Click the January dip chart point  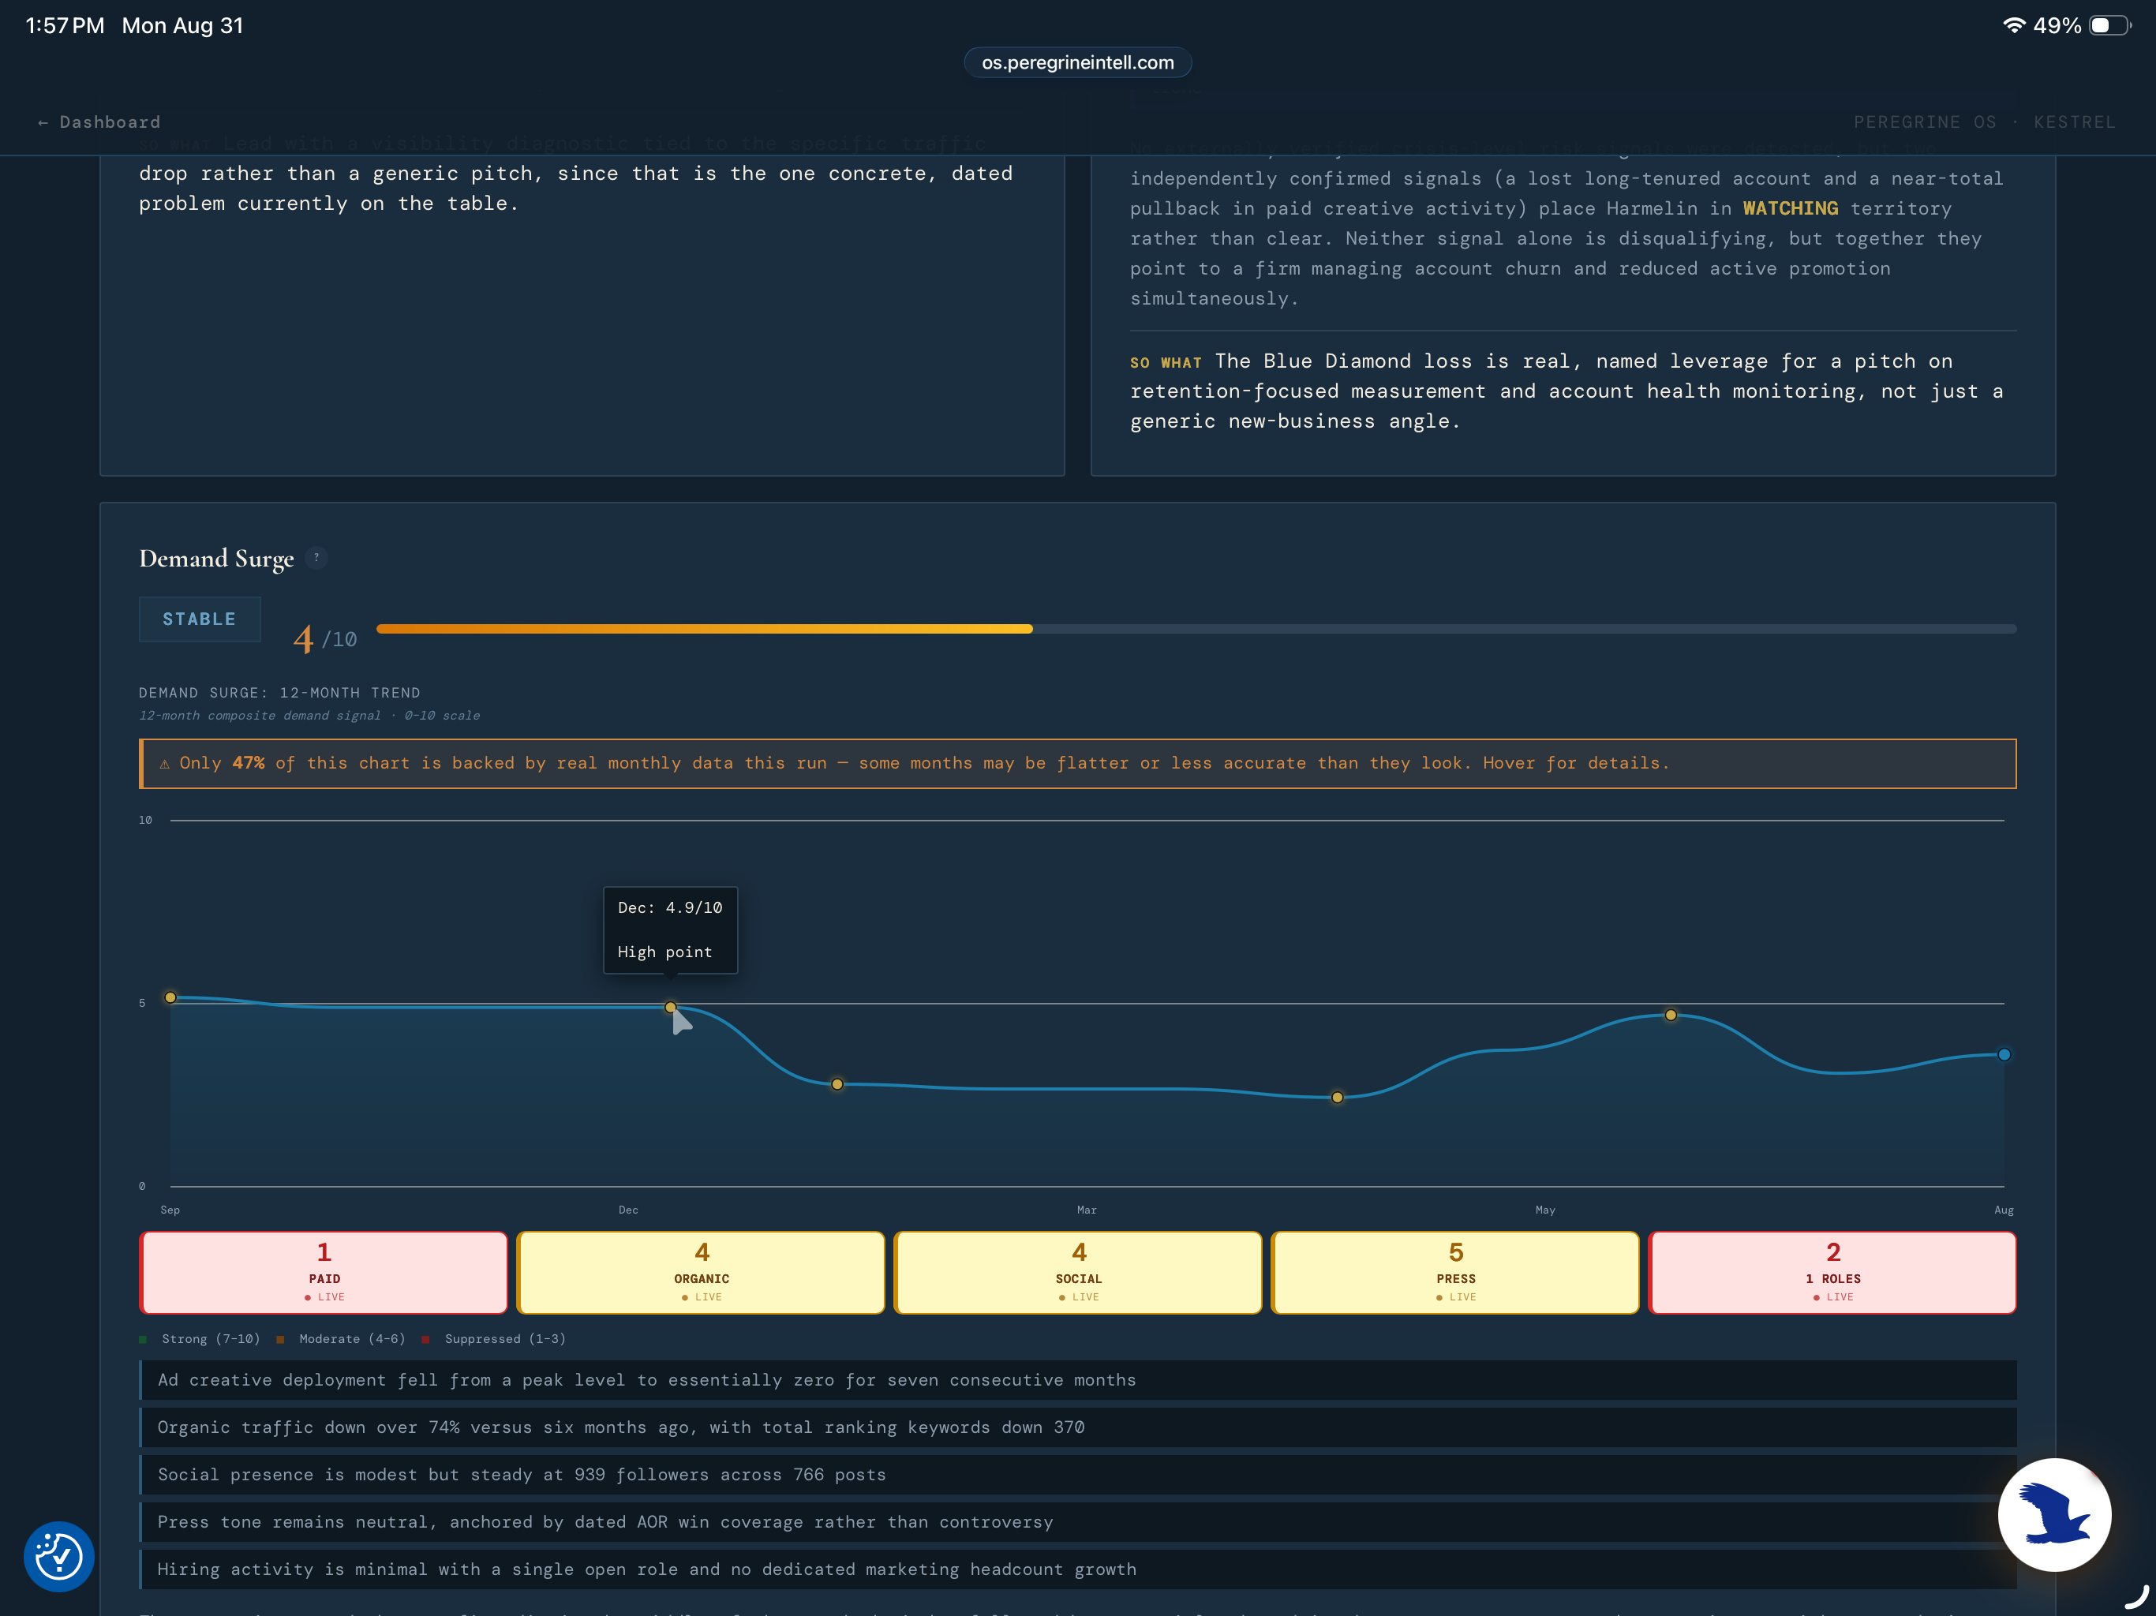(x=837, y=1084)
